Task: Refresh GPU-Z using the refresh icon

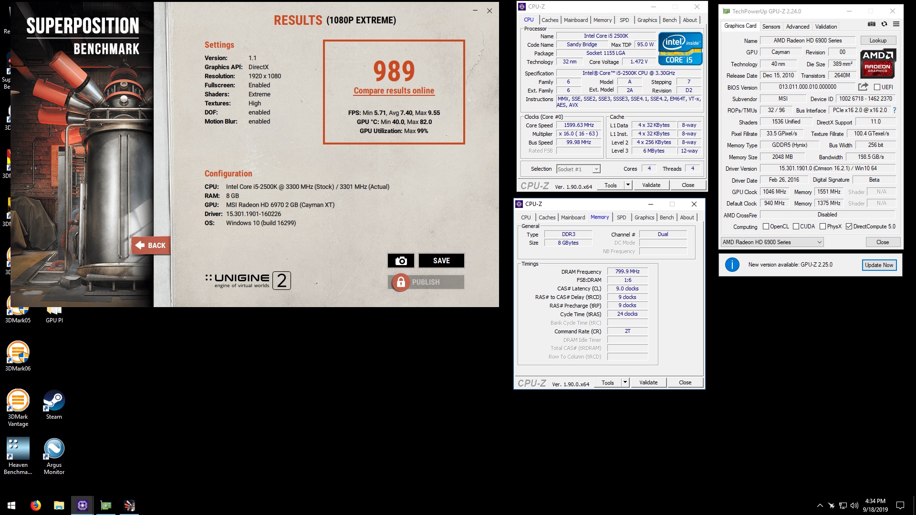Action: 884,24
